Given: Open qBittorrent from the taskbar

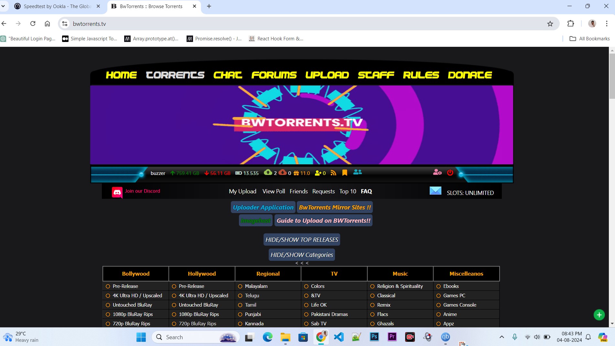Looking at the screenshot, I should pyautogui.click(x=445, y=337).
